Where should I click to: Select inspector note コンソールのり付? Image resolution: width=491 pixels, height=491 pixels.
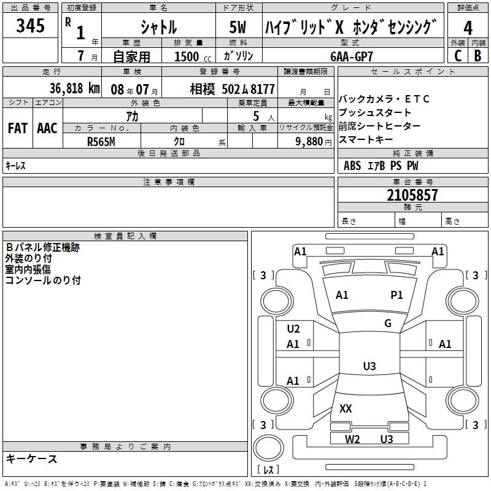(43, 280)
